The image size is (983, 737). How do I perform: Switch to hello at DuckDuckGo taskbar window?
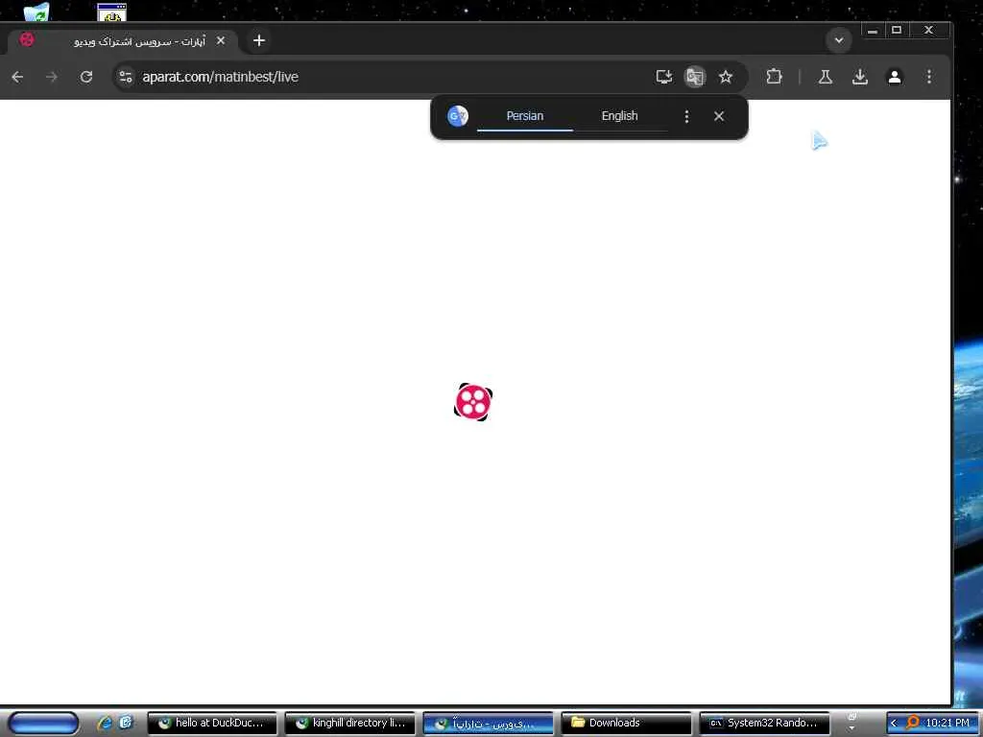point(212,724)
